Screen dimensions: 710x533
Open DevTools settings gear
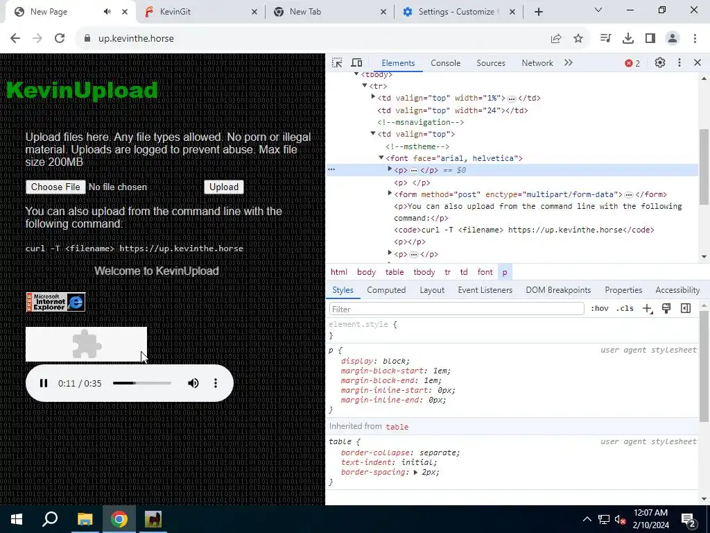[660, 63]
